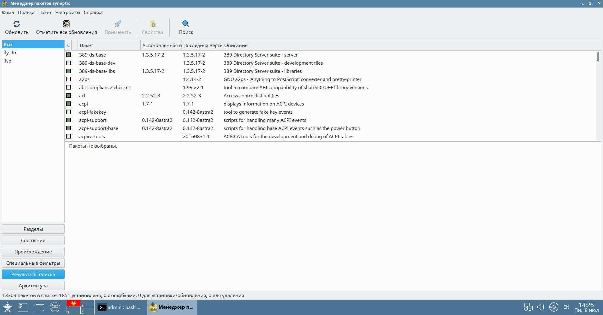Click the Refresh (Обновить) toolbar icon

pyautogui.click(x=17, y=24)
